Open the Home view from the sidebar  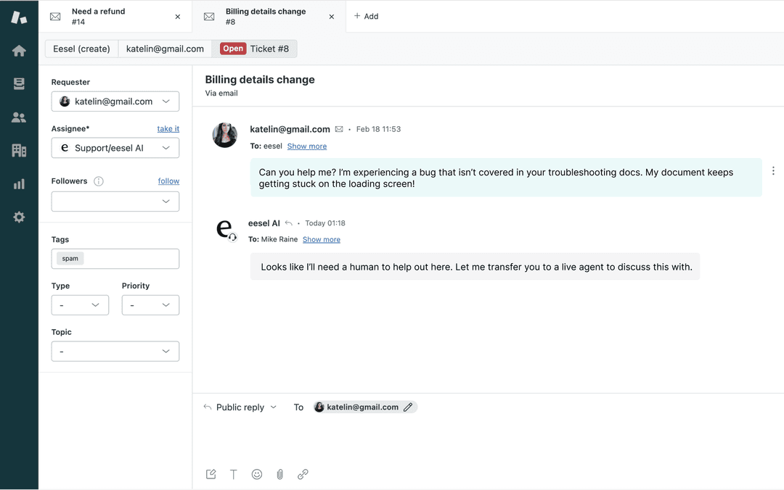pyautogui.click(x=19, y=50)
